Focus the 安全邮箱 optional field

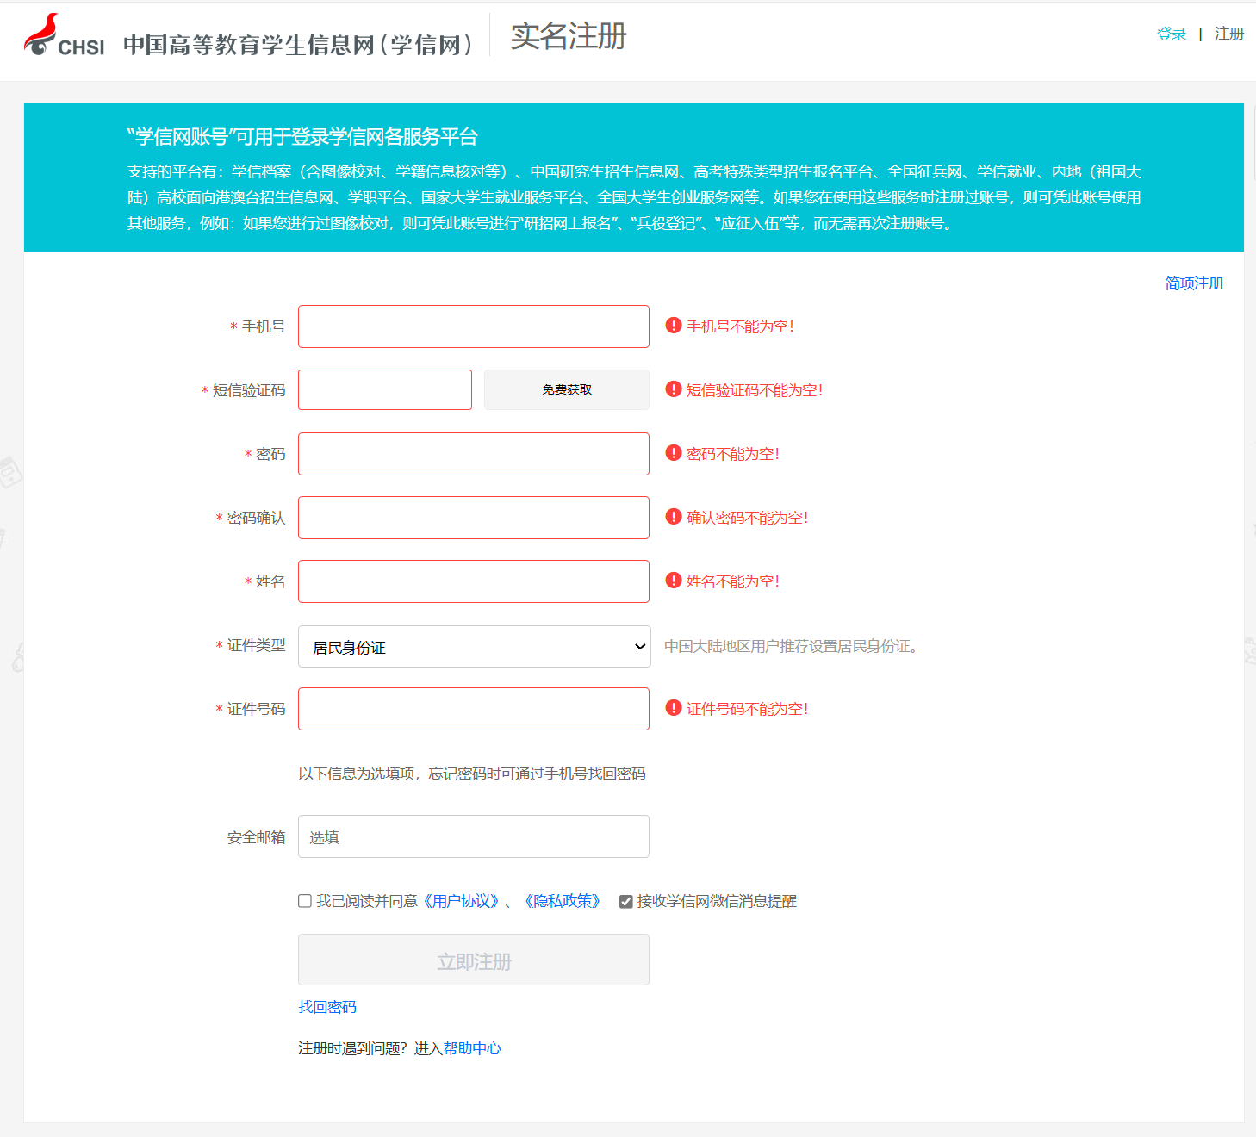(474, 836)
